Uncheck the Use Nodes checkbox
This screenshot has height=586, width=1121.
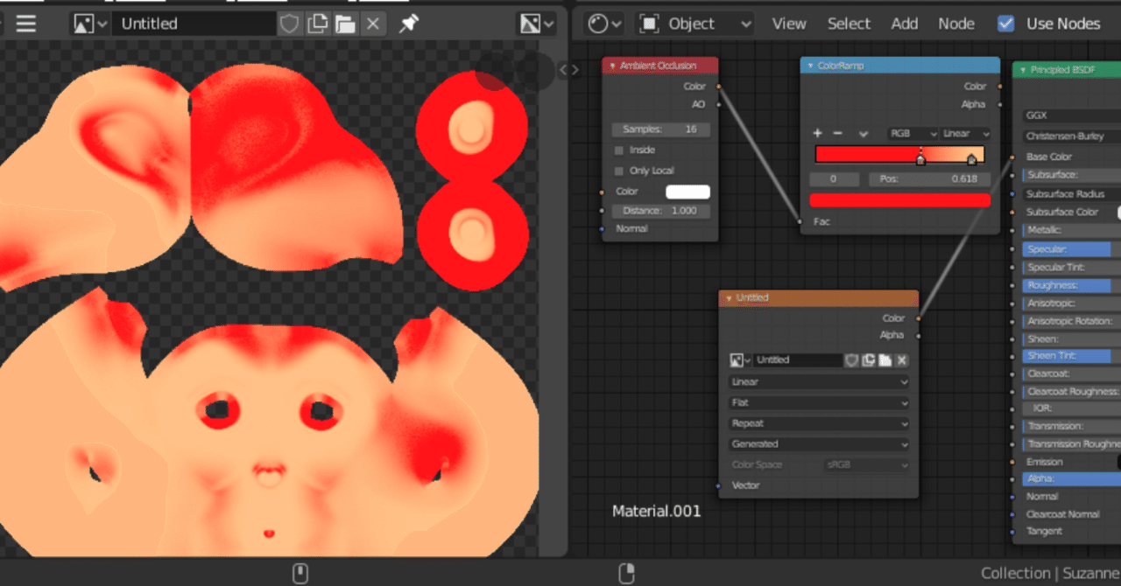[x=1006, y=24]
